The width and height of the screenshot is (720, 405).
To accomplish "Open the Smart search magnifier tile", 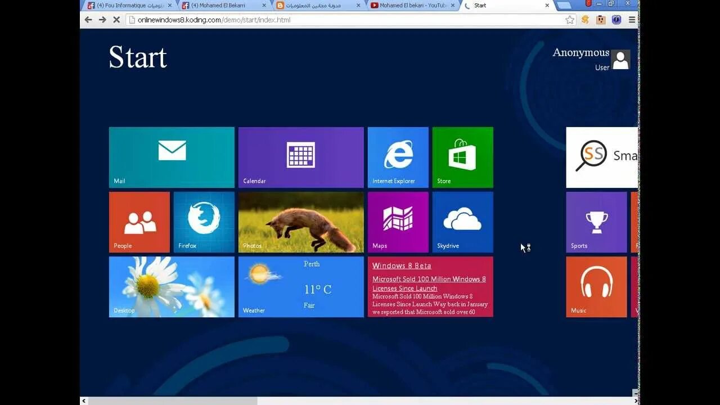I will (602, 157).
